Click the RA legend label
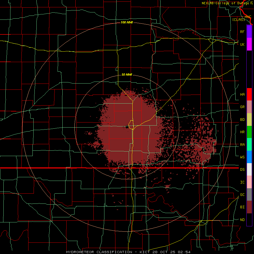Screen dimensions: 254x254 coord(242,145)
